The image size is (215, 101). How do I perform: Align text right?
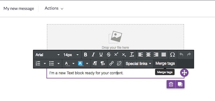pyautogui.click(x=156, y=55)
